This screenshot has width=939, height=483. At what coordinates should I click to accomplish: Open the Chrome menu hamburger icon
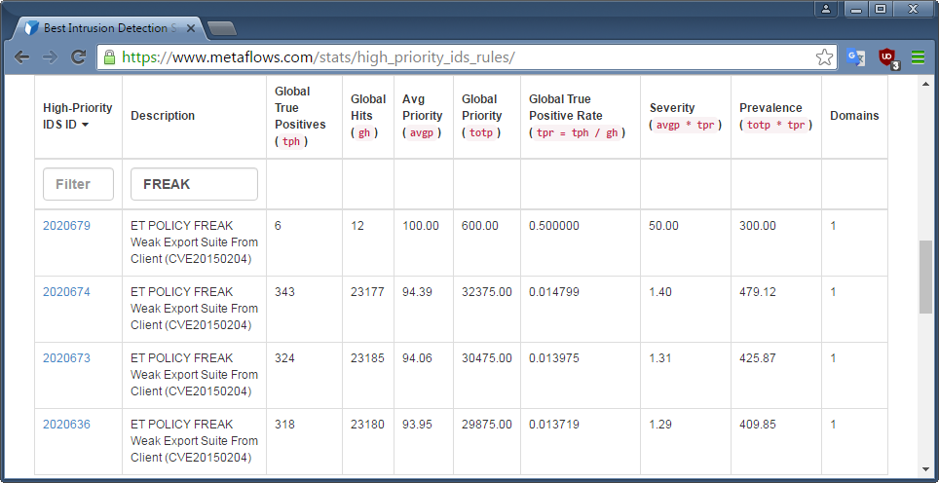point(918,57)
